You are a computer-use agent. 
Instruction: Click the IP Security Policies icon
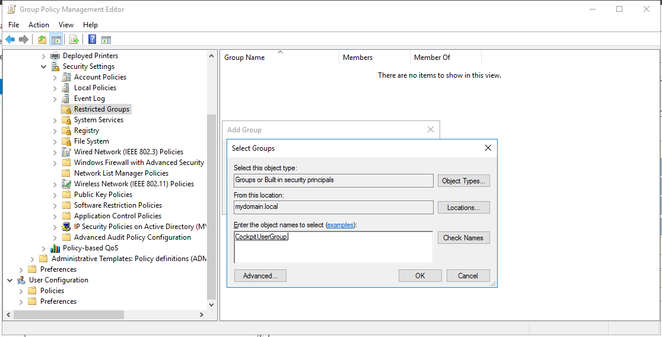pos(66,227)
